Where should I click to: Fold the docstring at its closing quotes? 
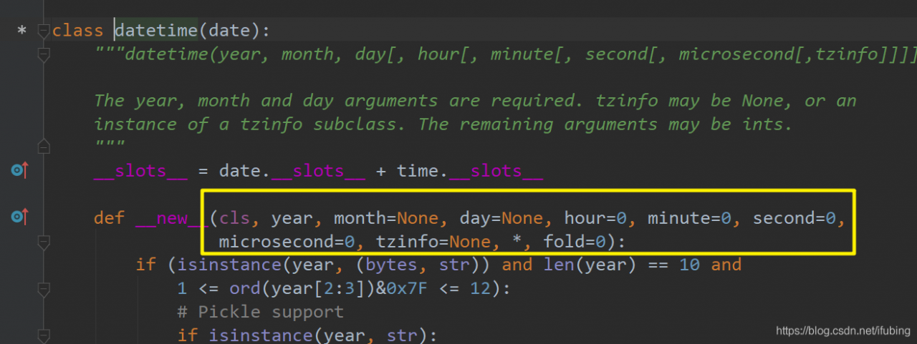click(44, 147)
